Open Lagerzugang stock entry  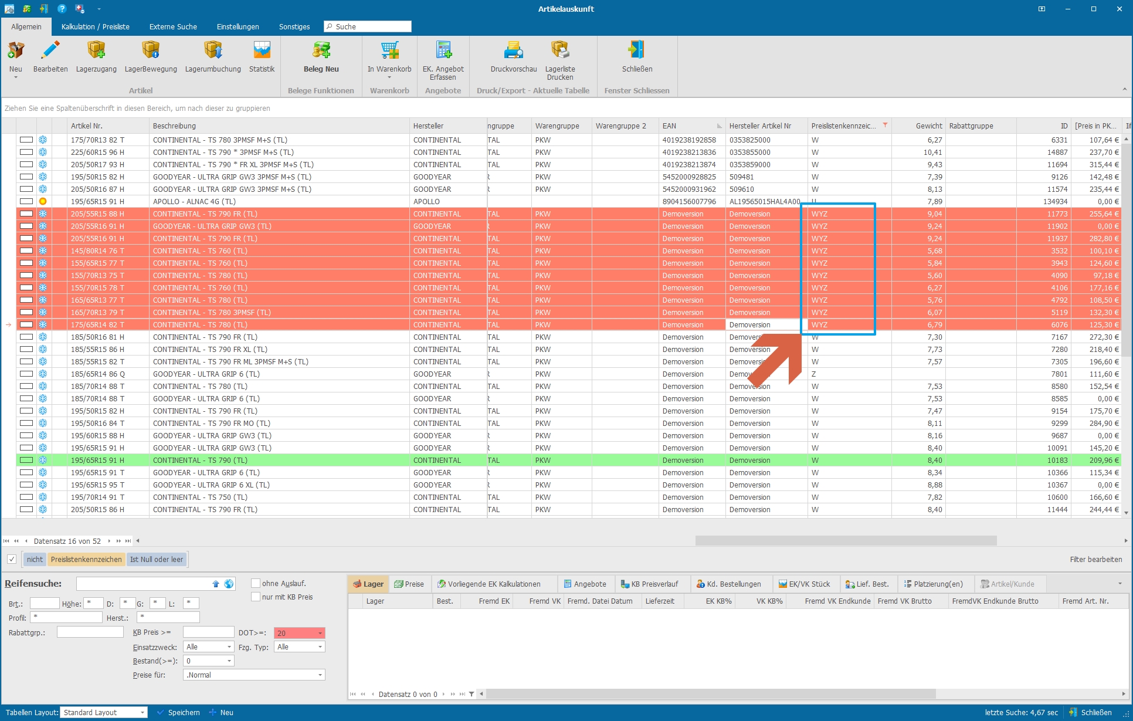coord(96,57)
